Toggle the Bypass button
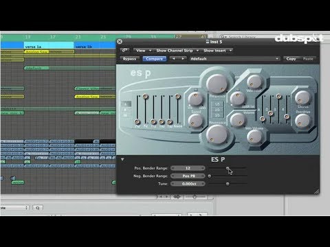 click(129, 59)
